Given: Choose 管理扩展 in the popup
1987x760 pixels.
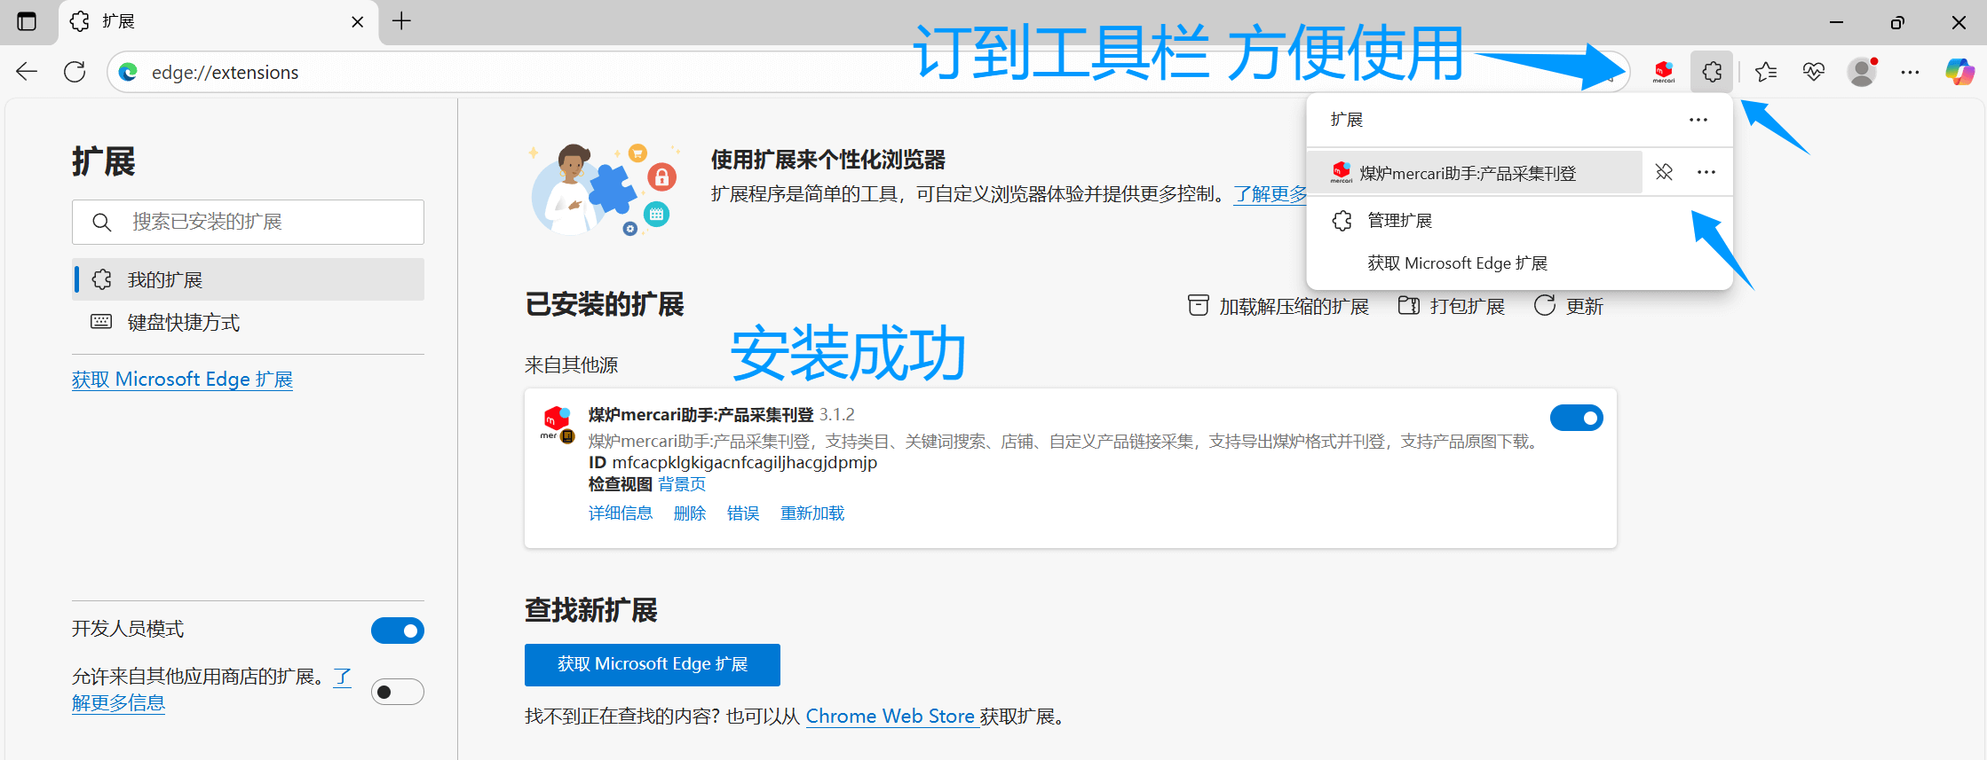Looking at the screenshot, I should (x=1519, y=221).
